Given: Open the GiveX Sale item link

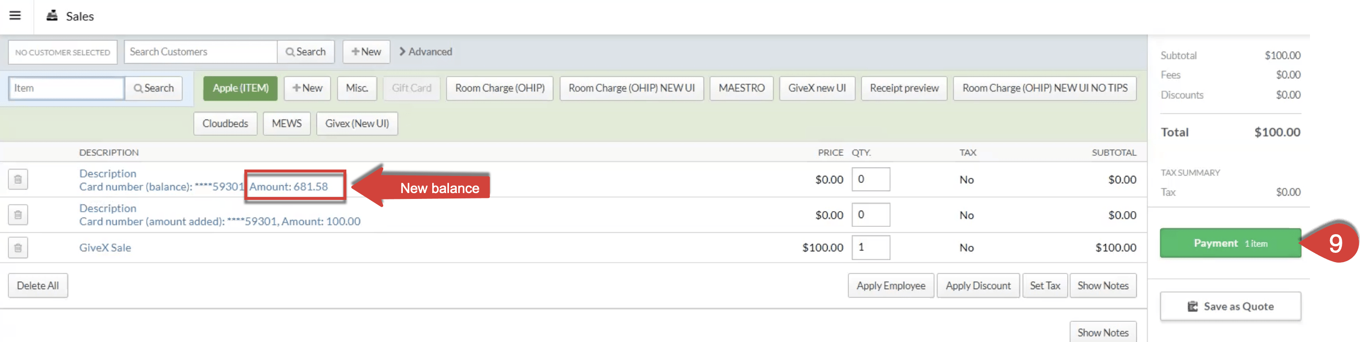Looking at the screenshot, I should point(105,247).
